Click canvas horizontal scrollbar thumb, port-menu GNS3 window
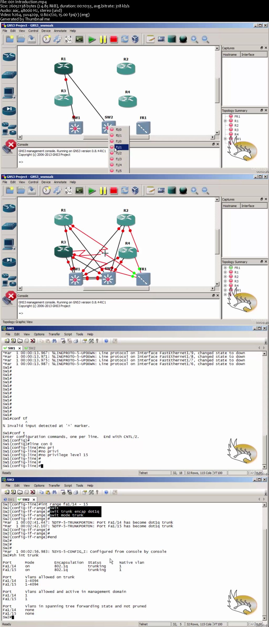The width and height of the screenshot is (269, 627). coord(116,137)
